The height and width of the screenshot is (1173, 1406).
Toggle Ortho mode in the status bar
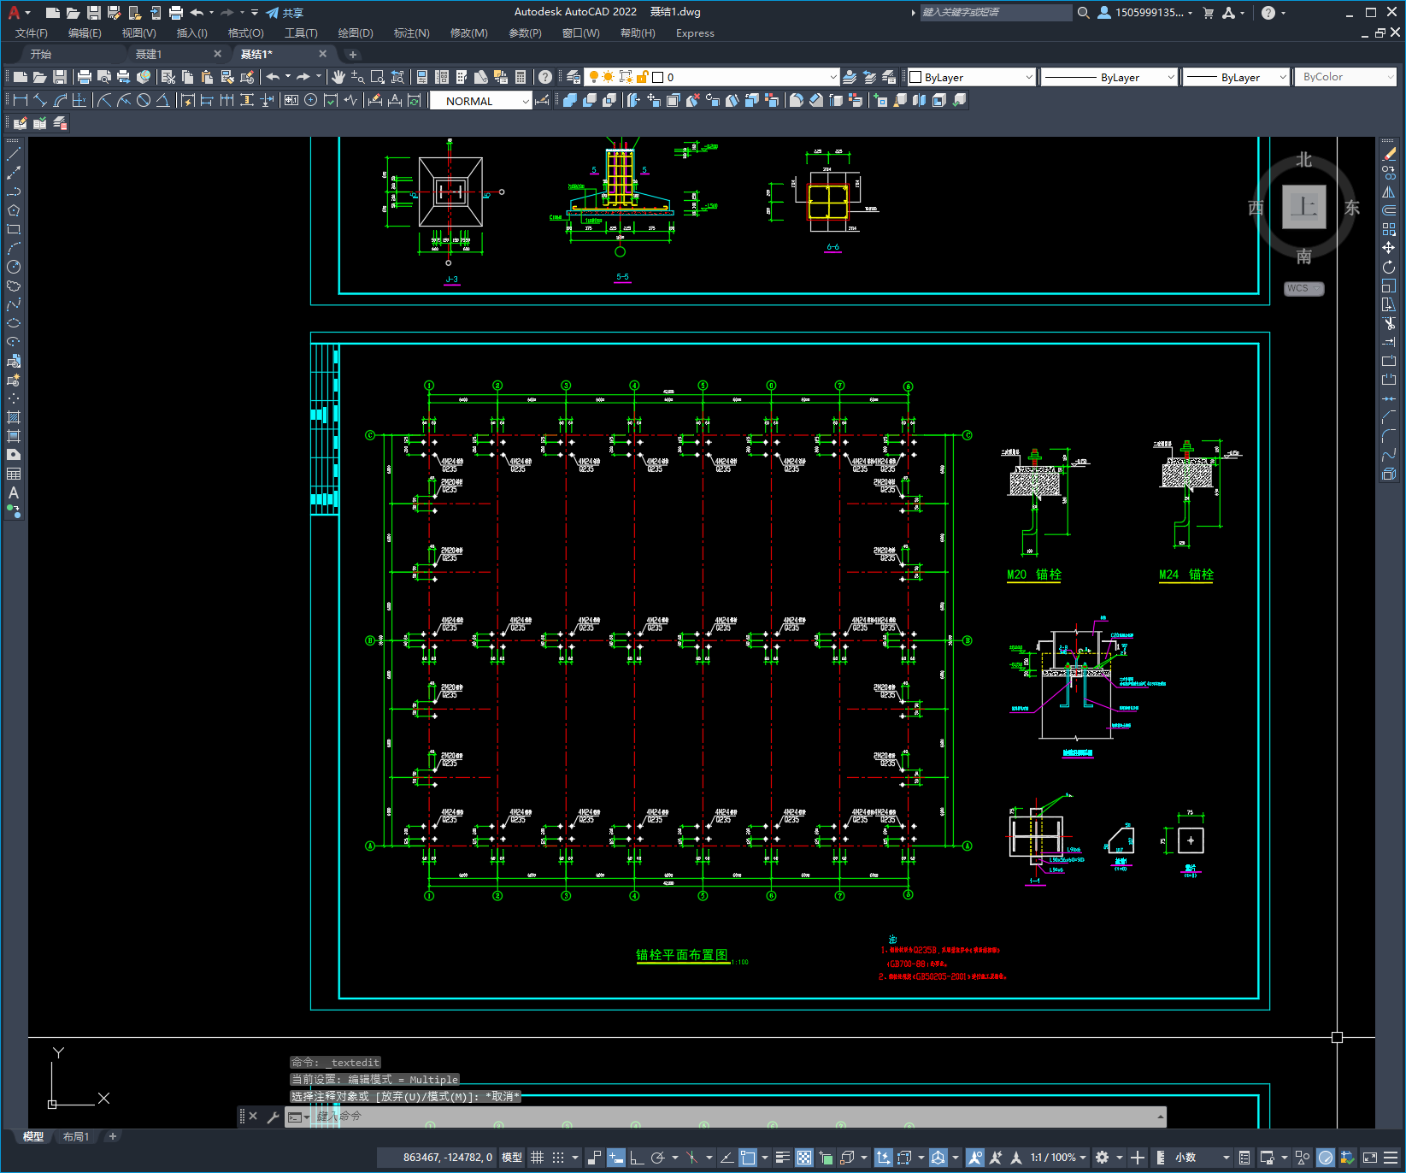637,1158
